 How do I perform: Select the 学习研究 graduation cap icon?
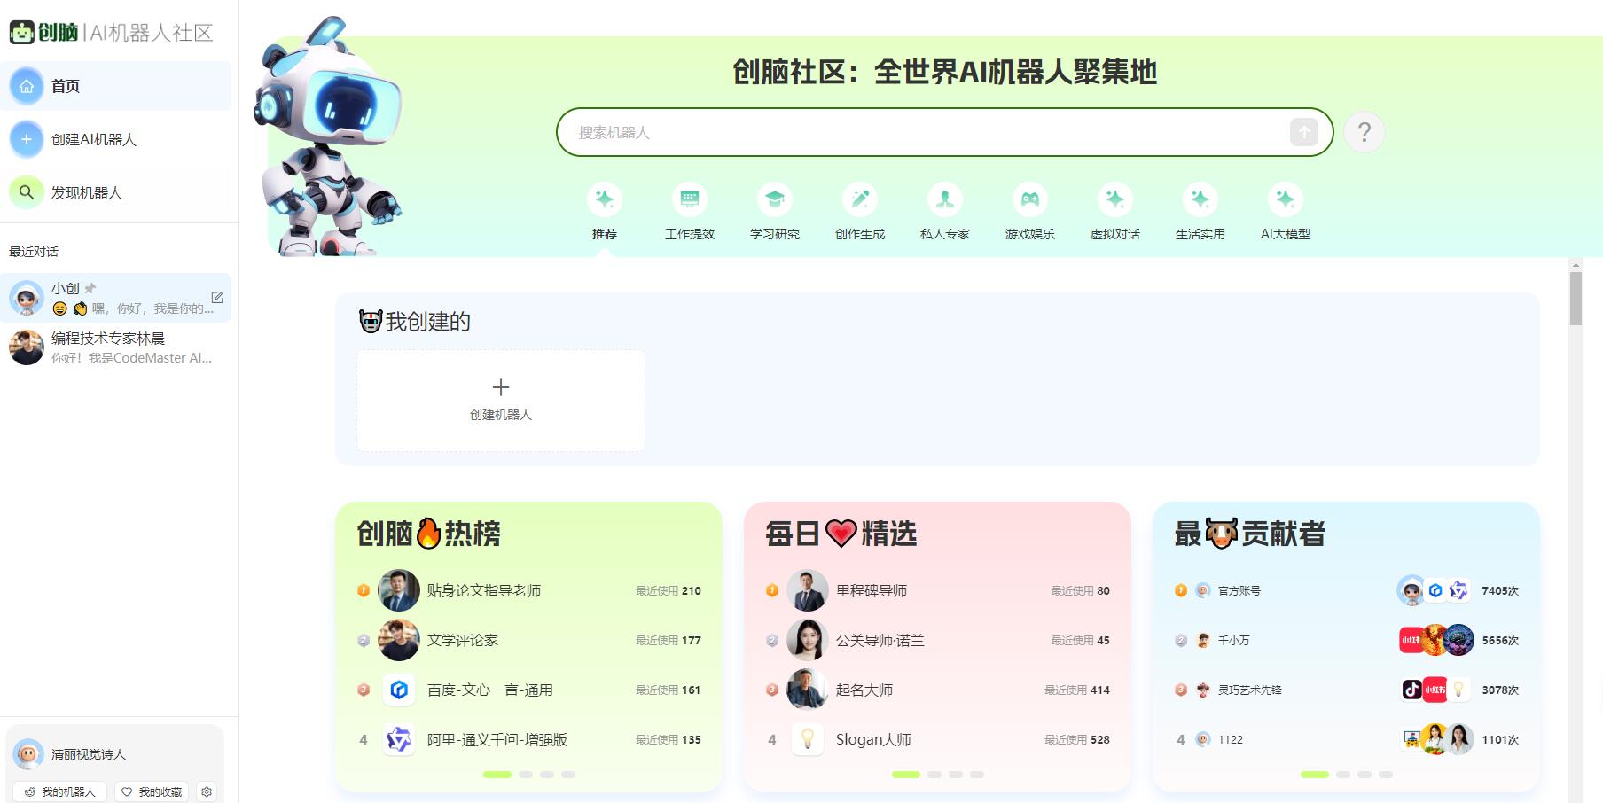coord(774,199)
